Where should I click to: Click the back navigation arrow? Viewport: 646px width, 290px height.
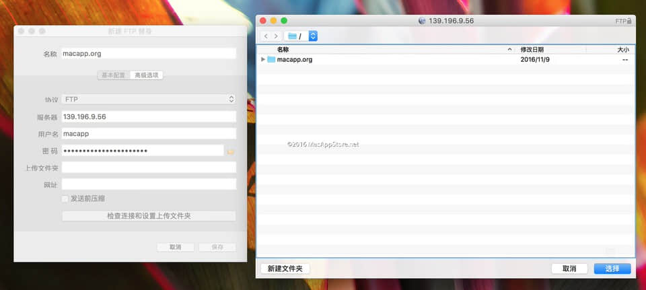tap(266, 36)
